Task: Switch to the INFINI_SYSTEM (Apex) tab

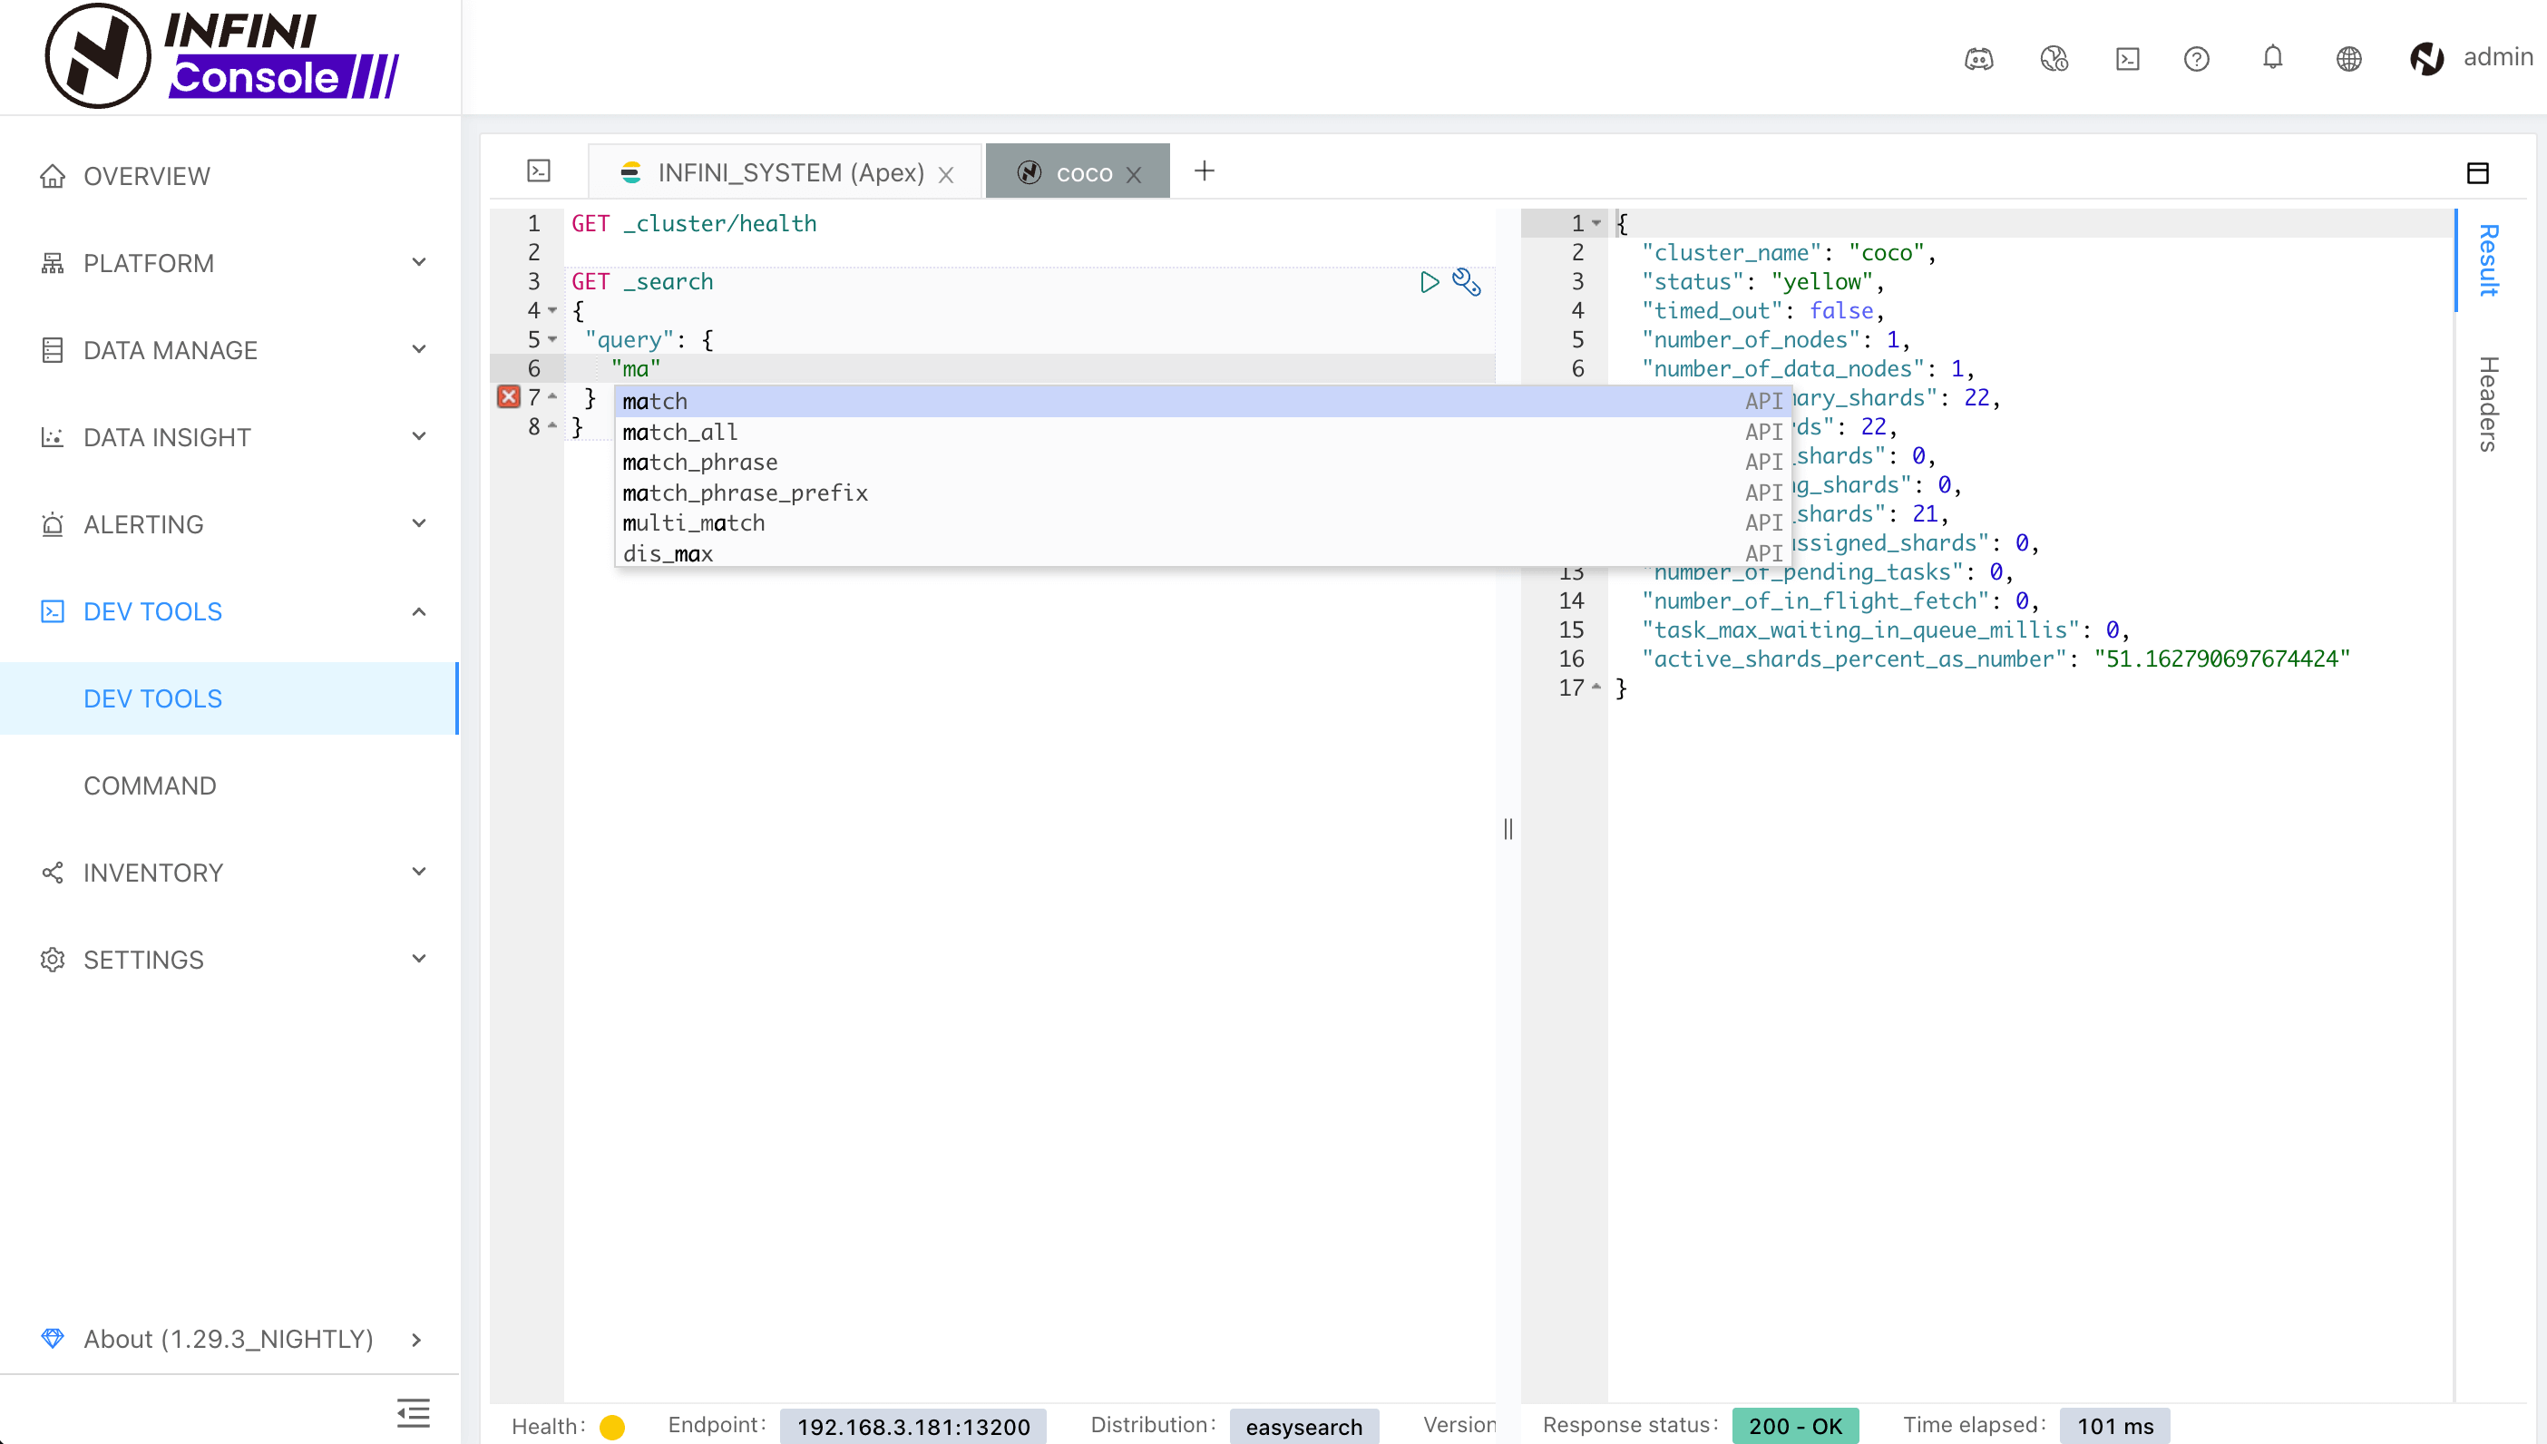Action: (789, 172)
